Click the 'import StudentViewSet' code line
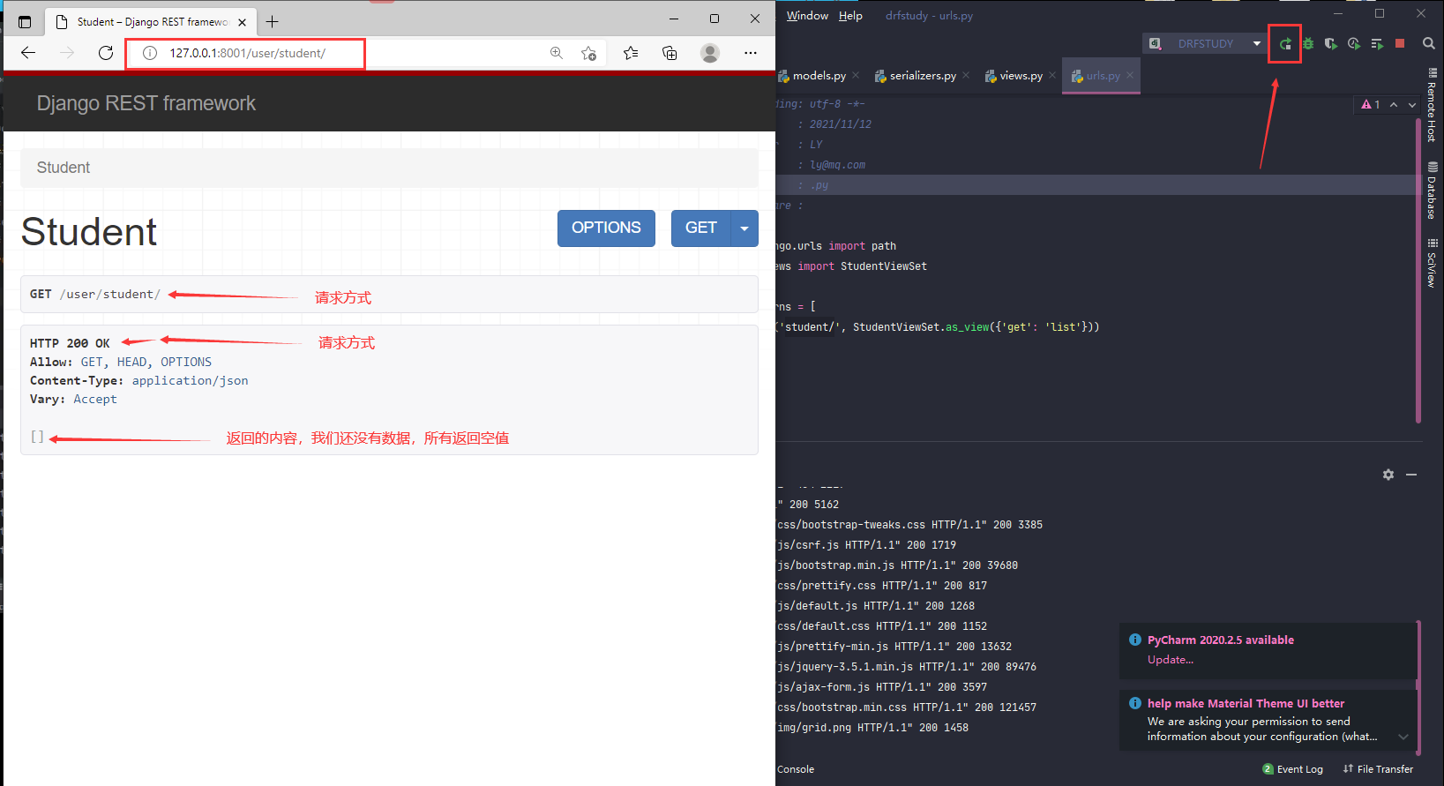Image resolution: width=1444 pixels, height=786 pixels. click(x=852, y=266)
